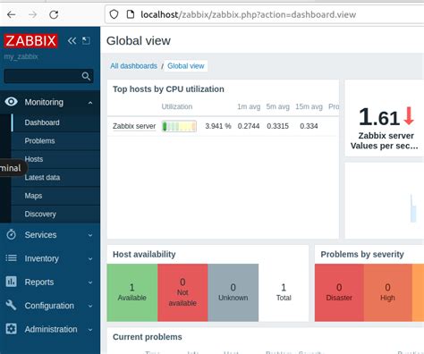Hide sidebar using the square icon

click(x=86, y=40)
